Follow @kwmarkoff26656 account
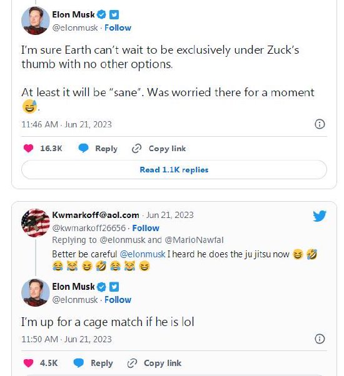Screen dimensions: 344x376 coord(146,228)
